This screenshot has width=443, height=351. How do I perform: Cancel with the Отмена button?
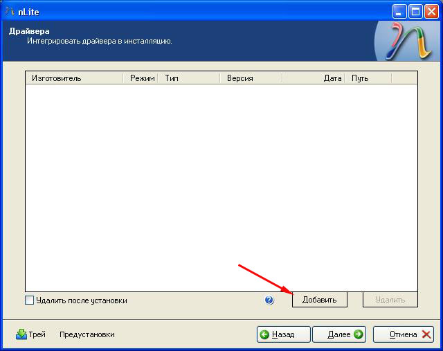point(404,334)
